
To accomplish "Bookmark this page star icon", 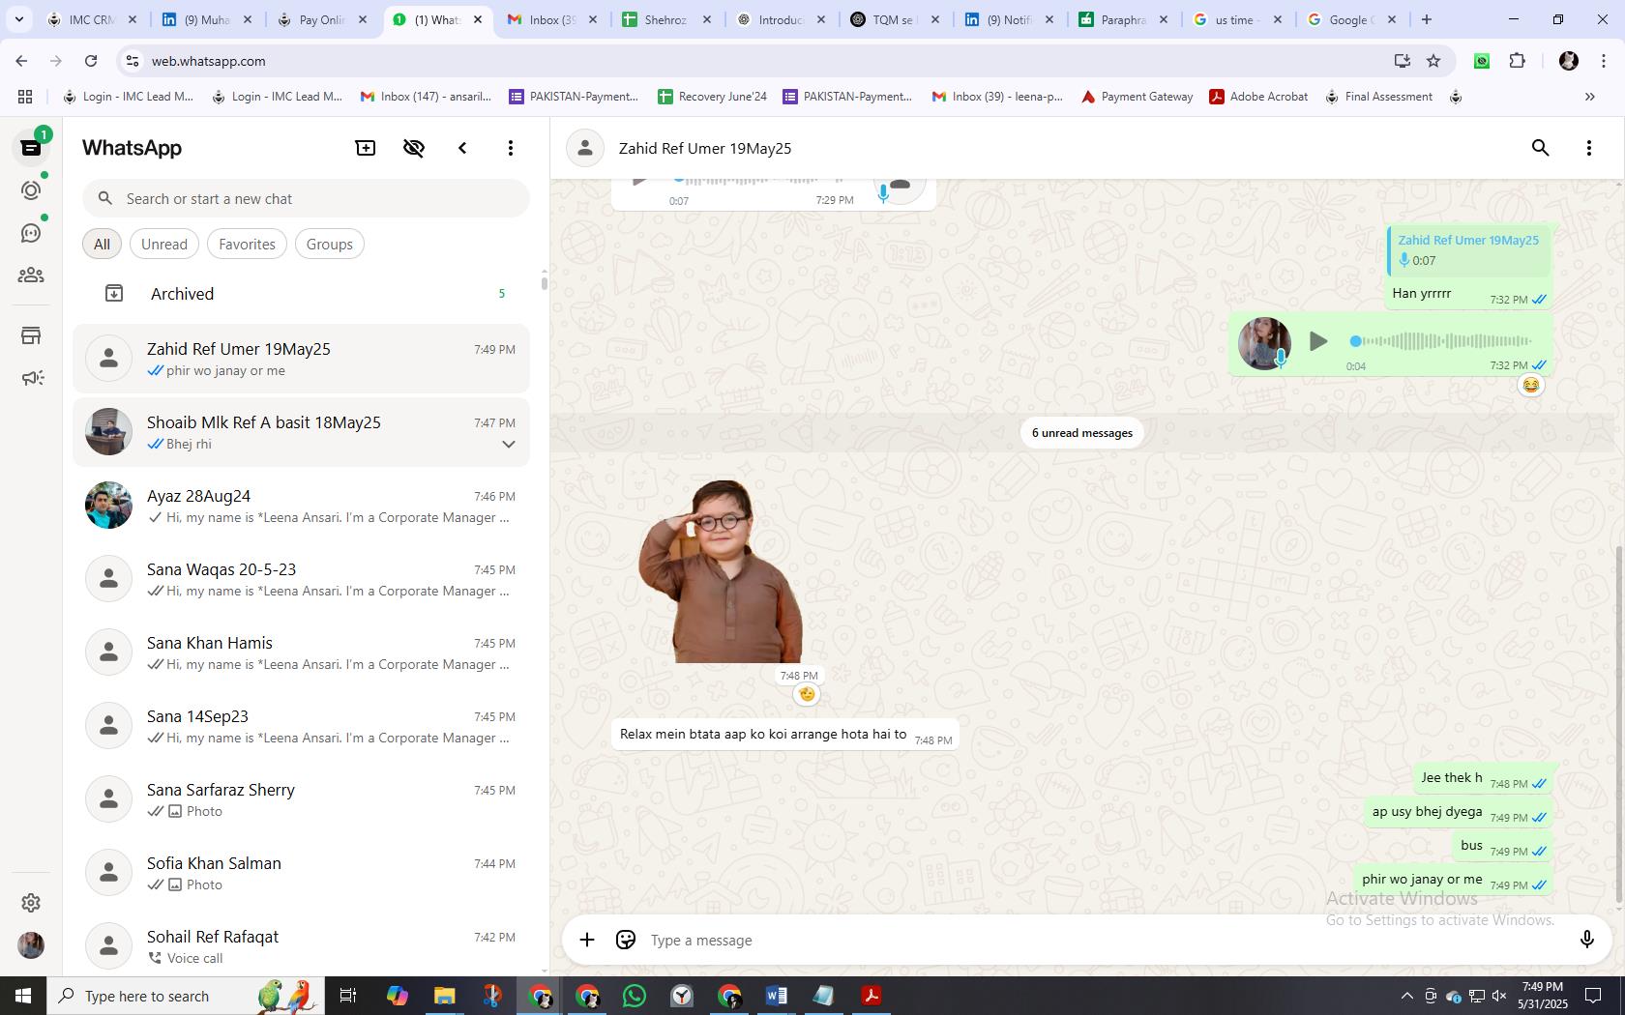I will (x=1433, y=61).
